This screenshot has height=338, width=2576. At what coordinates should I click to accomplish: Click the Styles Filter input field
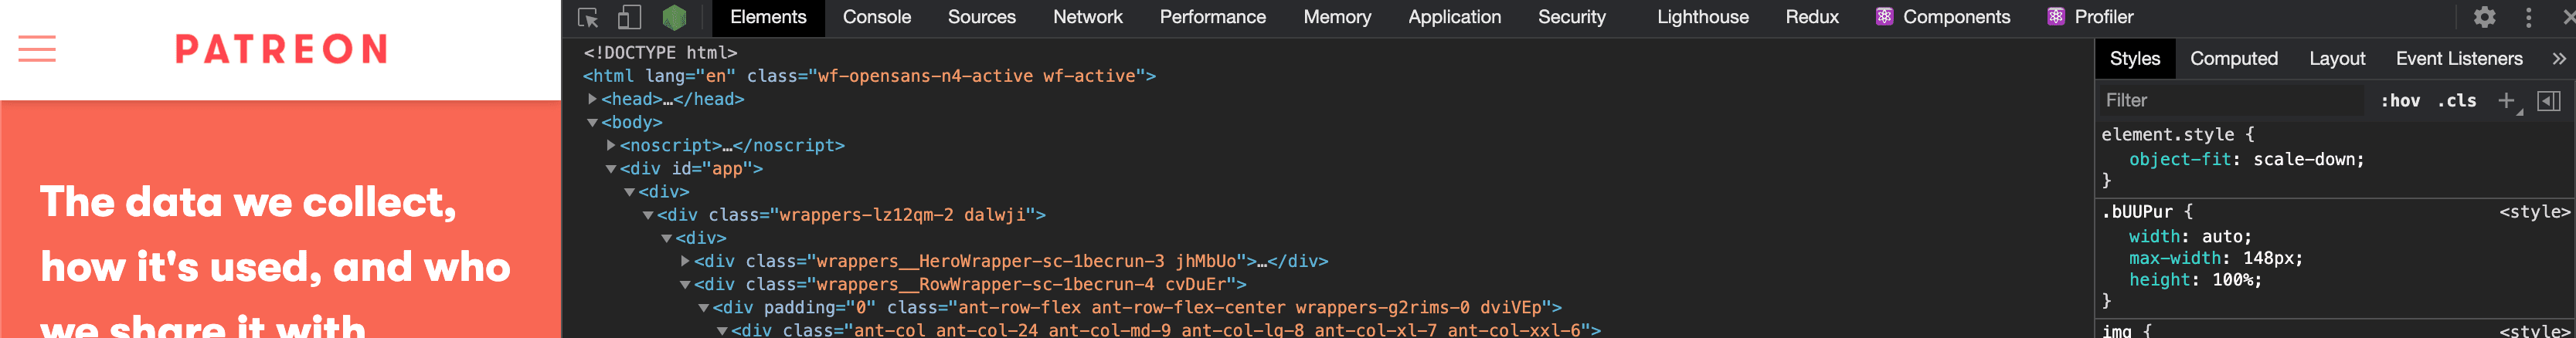pos(2230,101)
